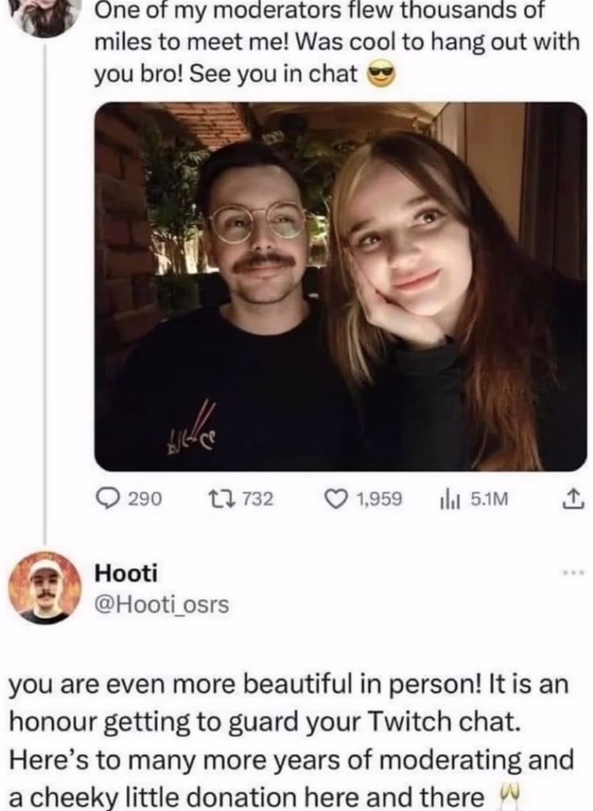
Task: Click the 732 retweets count
Action: coord(257,499)
